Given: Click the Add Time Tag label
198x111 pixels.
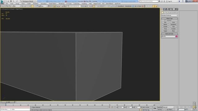Looking at the screenshot, I should pyautogui.click(x=146, y=110).
